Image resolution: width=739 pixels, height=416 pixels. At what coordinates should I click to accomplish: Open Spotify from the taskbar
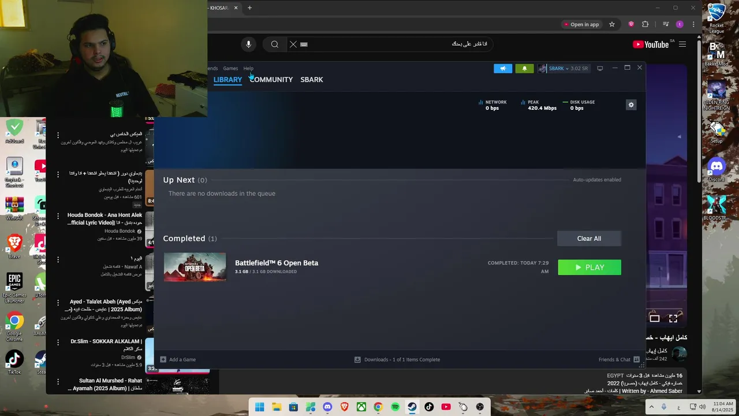[395, 407]
